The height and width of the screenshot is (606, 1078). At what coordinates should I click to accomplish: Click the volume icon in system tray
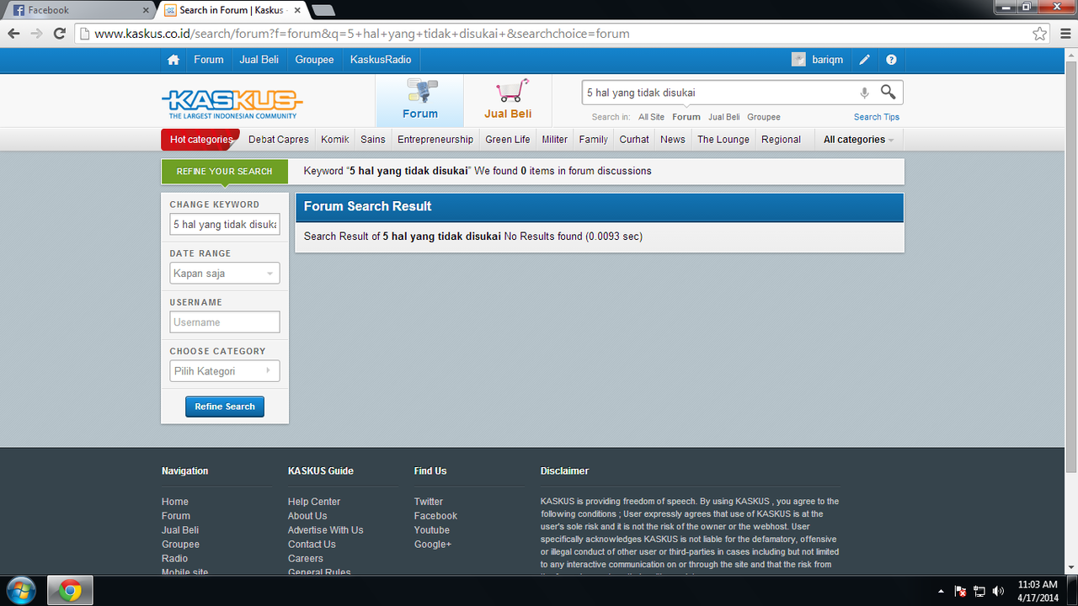(999, 591)
